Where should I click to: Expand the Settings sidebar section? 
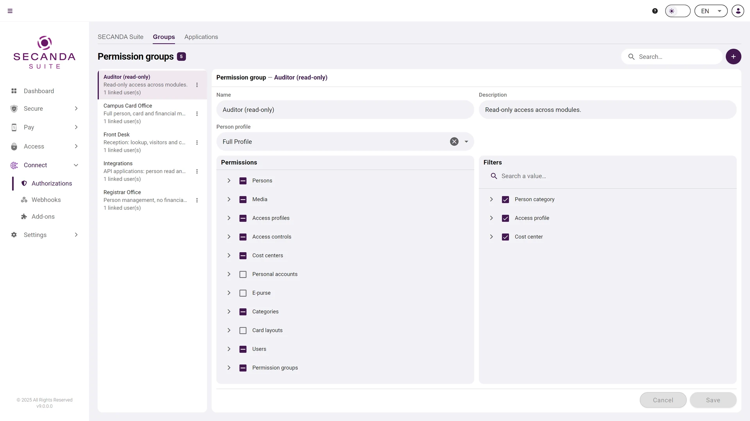click(76, 235)
